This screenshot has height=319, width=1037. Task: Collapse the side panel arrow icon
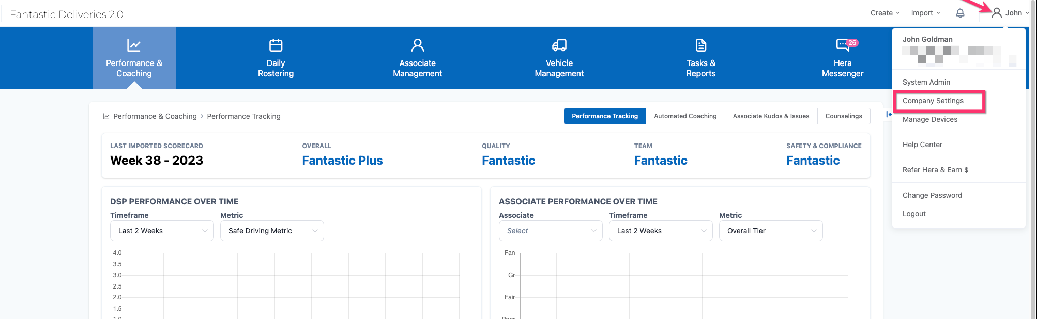889,115
